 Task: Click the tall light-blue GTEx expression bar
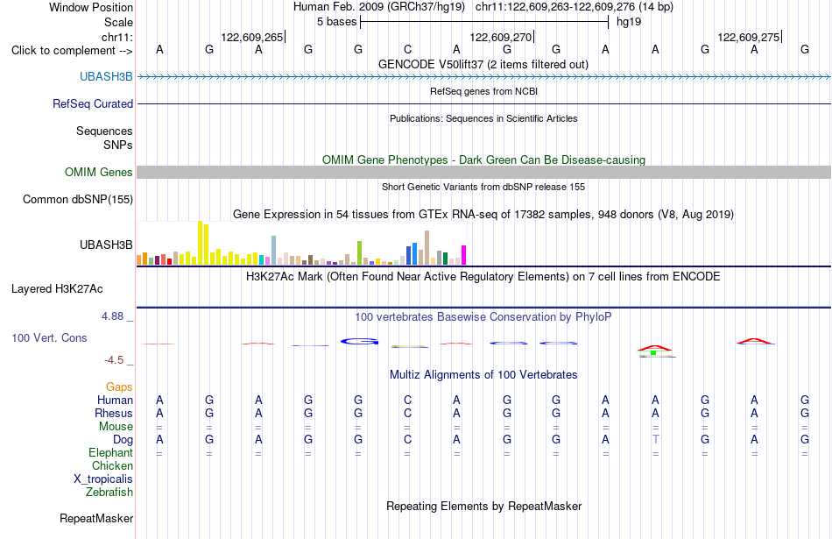tap(274, 250)
